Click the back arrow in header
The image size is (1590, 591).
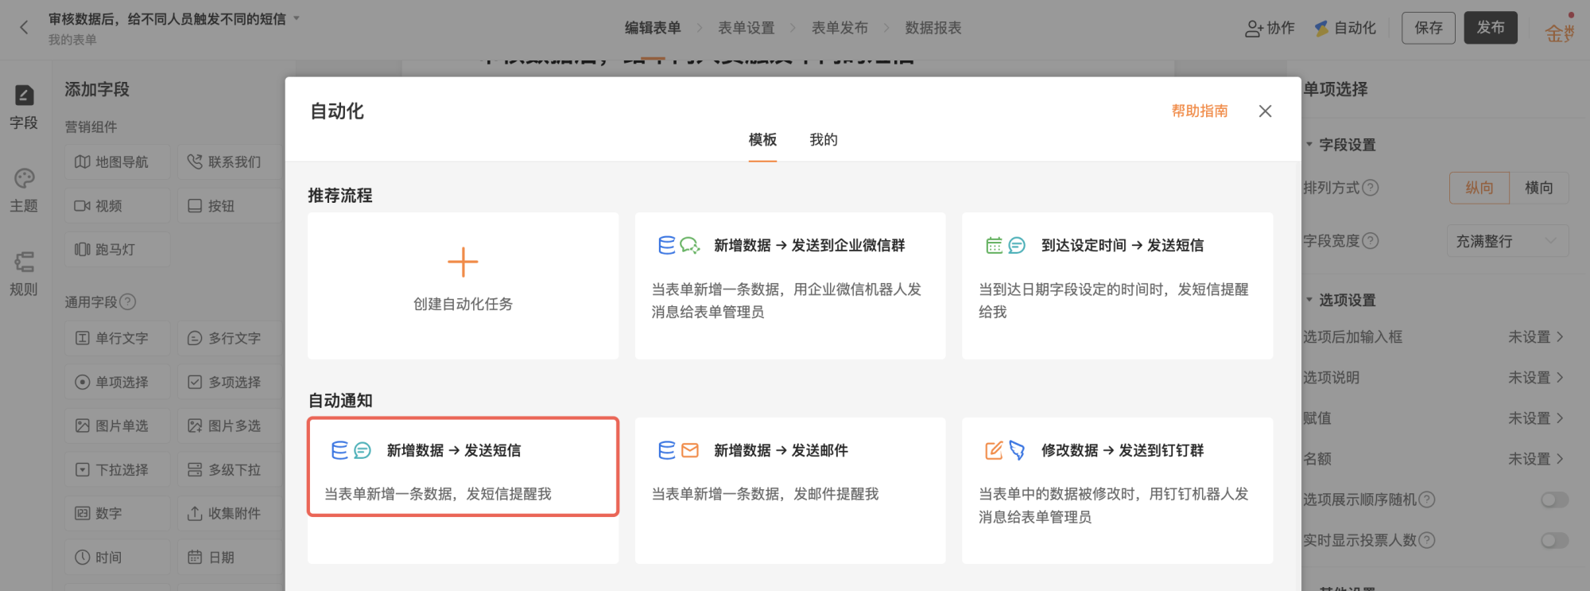24,28
